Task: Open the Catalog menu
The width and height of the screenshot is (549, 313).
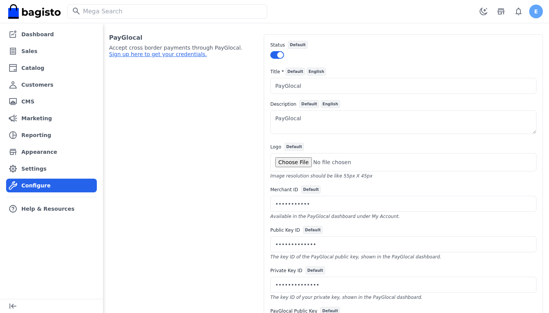Action: (x=51, y=68)
